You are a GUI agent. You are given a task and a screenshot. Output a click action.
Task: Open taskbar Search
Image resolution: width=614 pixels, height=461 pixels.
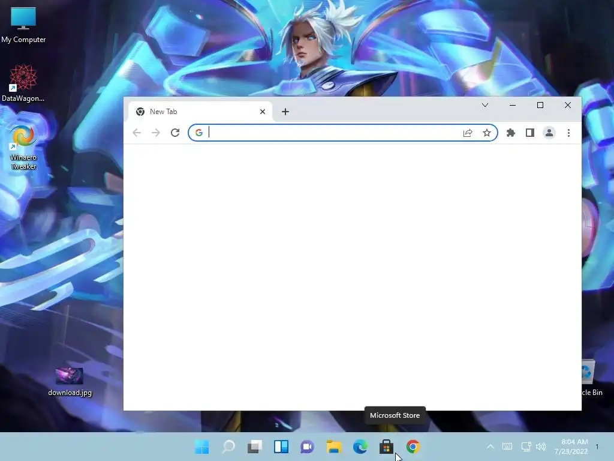click(x=228, y=447)
